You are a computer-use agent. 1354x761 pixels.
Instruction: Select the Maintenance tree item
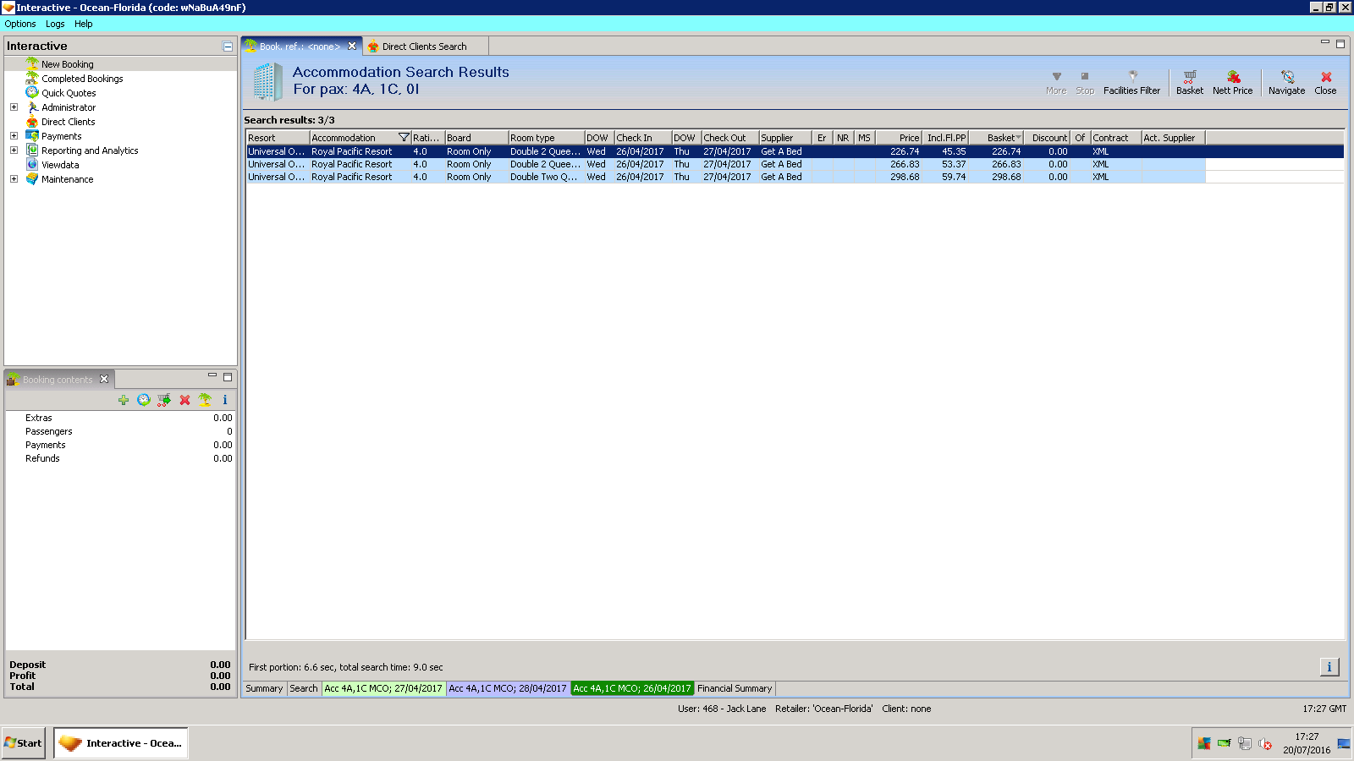tap(68, 179)
